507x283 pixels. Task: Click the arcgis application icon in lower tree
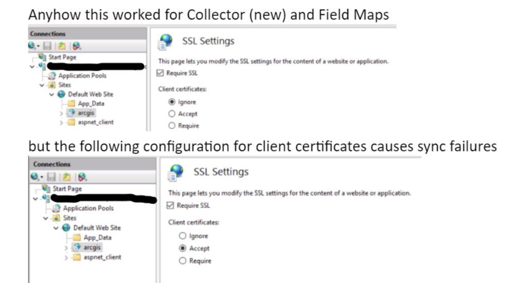77,248
